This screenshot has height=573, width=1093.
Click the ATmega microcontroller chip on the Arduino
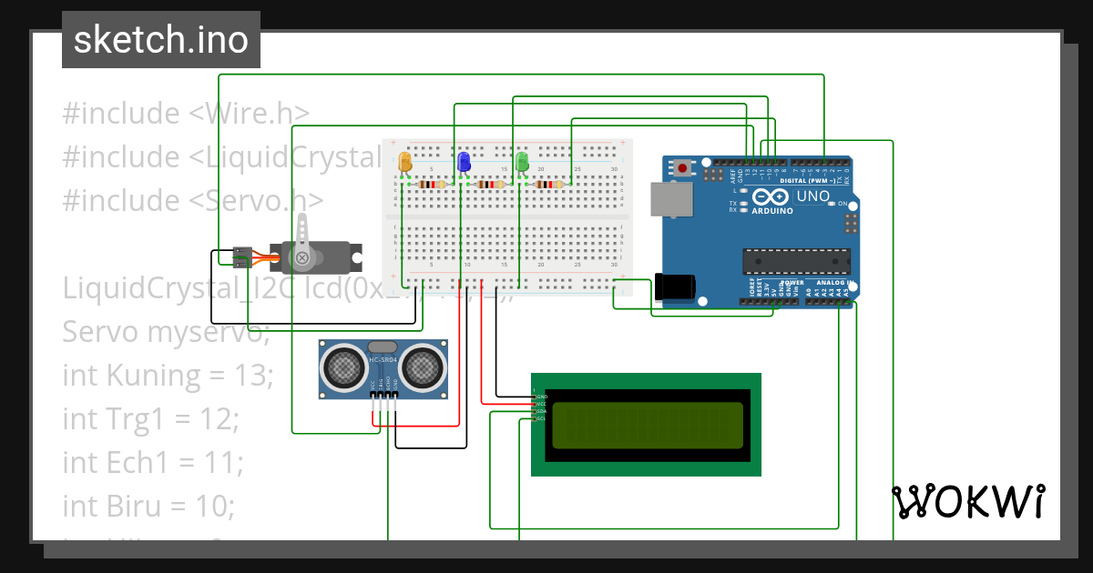(797, 261)
